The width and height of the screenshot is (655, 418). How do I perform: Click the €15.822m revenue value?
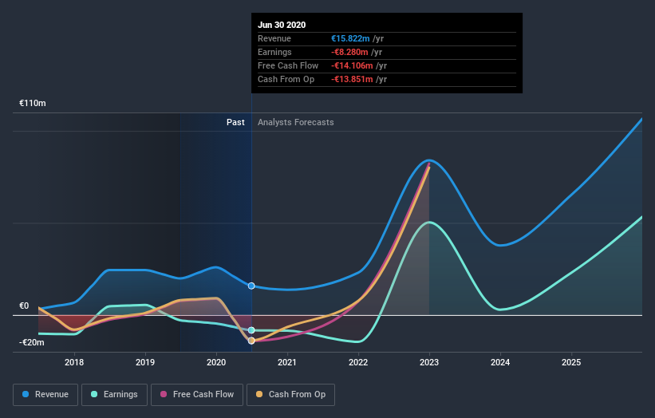coord(350,38)
